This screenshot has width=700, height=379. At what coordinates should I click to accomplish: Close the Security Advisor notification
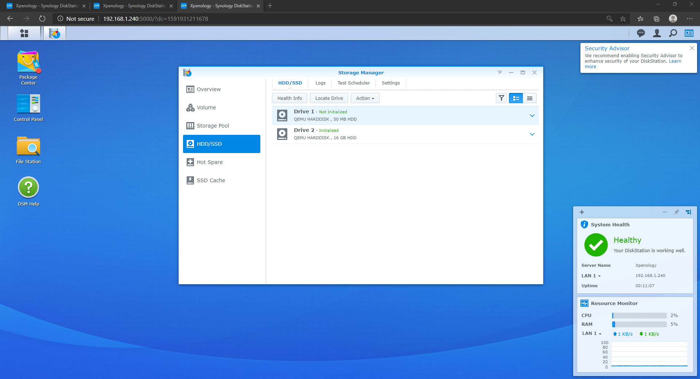pos(692,48)
